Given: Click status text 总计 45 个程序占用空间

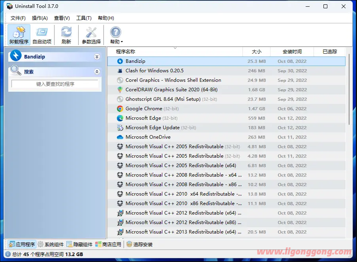Looking at the screenshot, I should click(38, 254).
